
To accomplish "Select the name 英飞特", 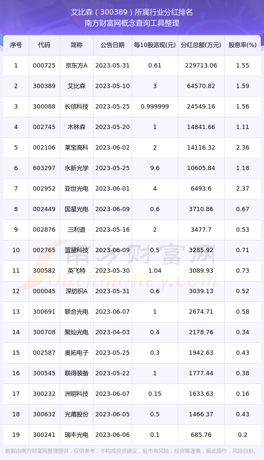I will 77,271.
